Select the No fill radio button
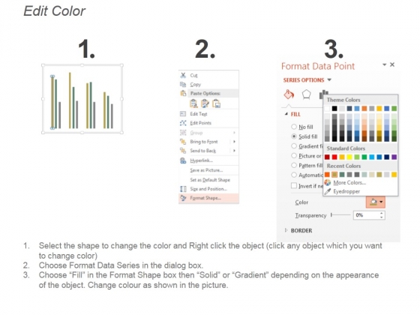The image size is (420, 315). (294, 127)
